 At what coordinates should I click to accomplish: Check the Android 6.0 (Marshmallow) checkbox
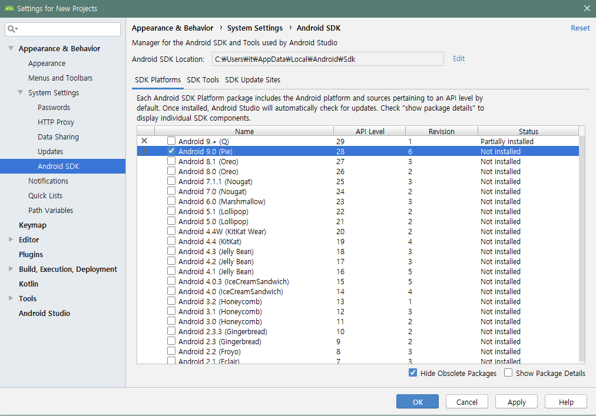point(171,201)
